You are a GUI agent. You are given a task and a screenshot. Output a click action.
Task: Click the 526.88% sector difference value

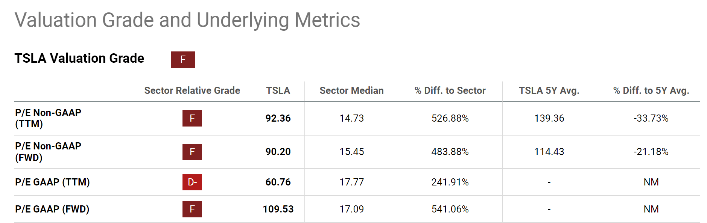[450, 118]
